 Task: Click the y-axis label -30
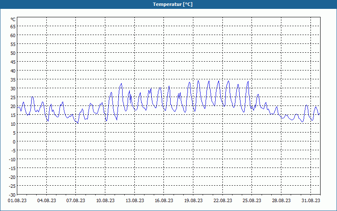coord(12,195)
